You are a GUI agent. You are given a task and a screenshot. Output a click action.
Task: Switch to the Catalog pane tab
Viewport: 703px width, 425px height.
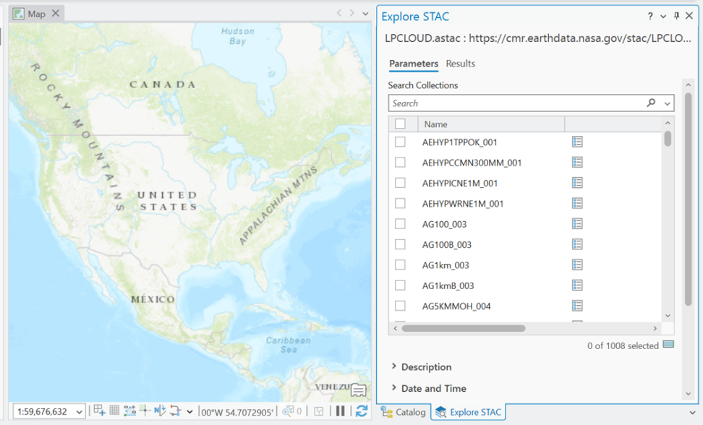coord(403,412)
